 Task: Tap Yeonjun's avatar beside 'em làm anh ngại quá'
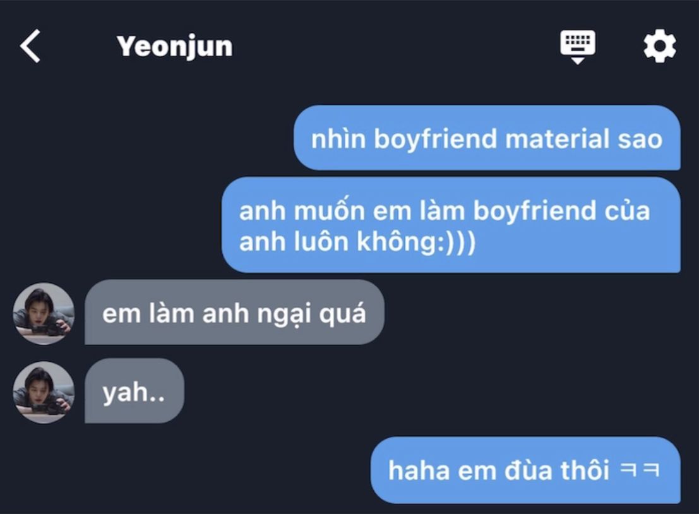coord(43,313)
